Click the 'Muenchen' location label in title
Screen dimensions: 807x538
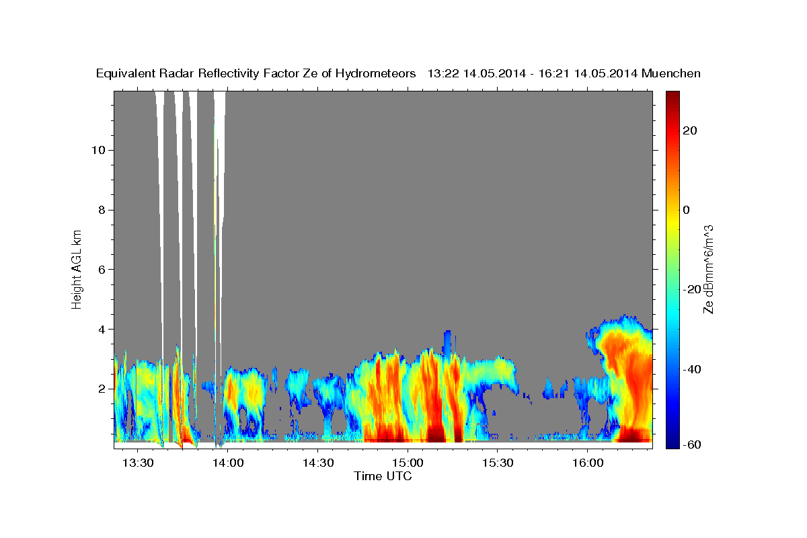pyautogui.click(x=670, y=74)
